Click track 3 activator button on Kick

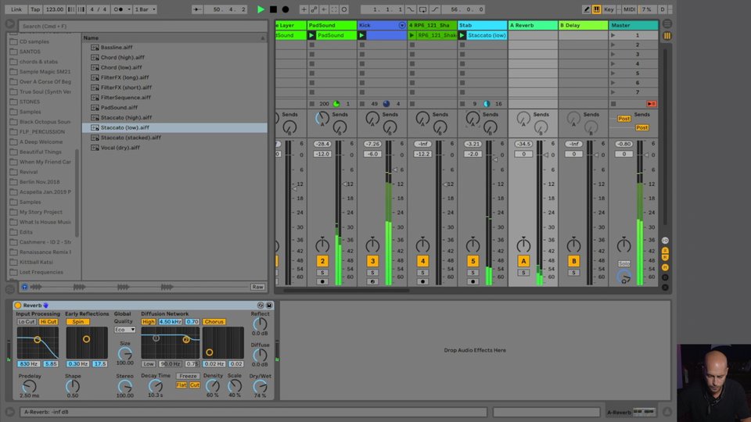click(372, 261)
